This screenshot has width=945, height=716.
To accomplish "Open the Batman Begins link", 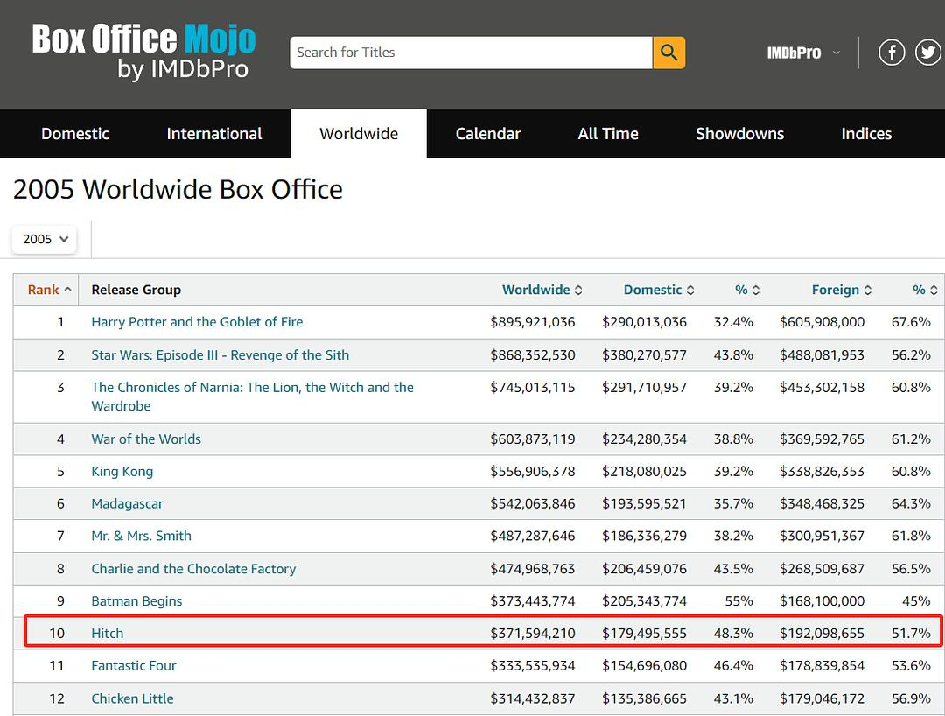I will [x=136, y=601].
